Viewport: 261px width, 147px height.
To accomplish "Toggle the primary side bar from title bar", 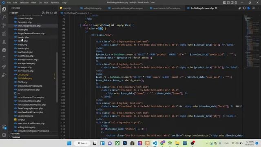I will pyautogui.click(x=225, y=2).
